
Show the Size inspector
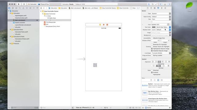[x=162, y=8]
